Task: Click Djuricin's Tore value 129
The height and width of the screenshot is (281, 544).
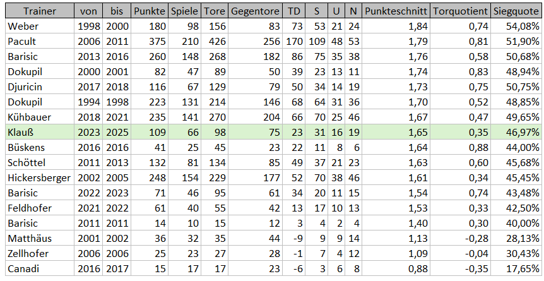Action: coord(215,87)
